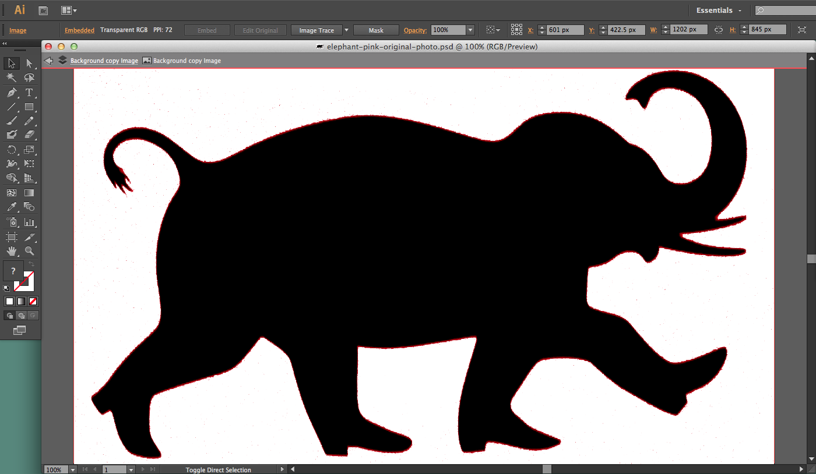The width and height of the screenshot is (816, 474).
Task: Select the Blob Brush tool
Action: pos(12,135)
